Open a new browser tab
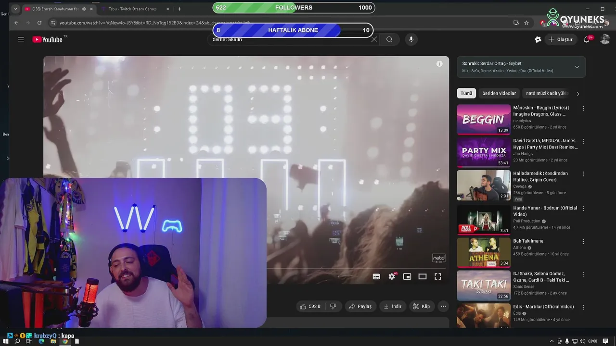Screen dimensions: 616x346 coord(179,9)
